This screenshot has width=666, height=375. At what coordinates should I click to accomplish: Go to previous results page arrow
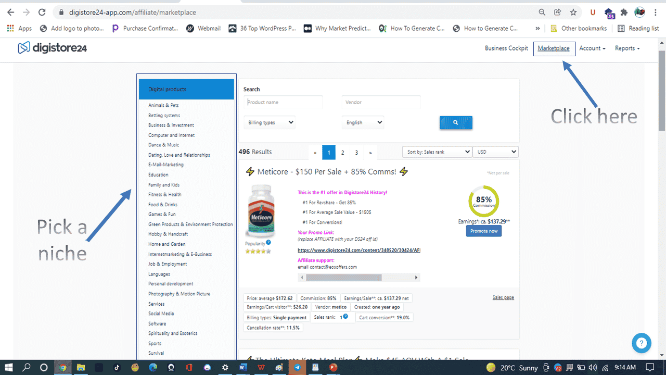click(315, 153)
